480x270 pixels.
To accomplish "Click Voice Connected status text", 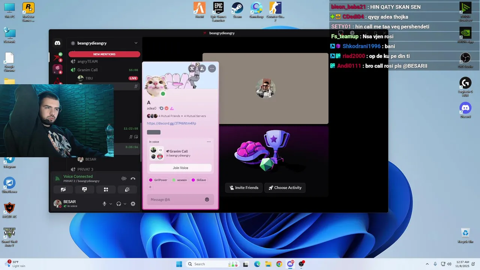I will 78,176.
